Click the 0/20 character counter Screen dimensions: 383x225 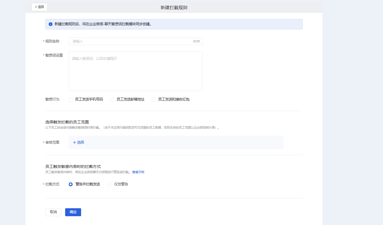[196, 41]
